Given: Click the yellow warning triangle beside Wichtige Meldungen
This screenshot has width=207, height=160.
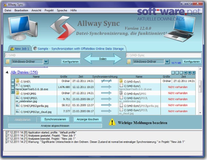Looking at the screenshot, I should [112, 122].
